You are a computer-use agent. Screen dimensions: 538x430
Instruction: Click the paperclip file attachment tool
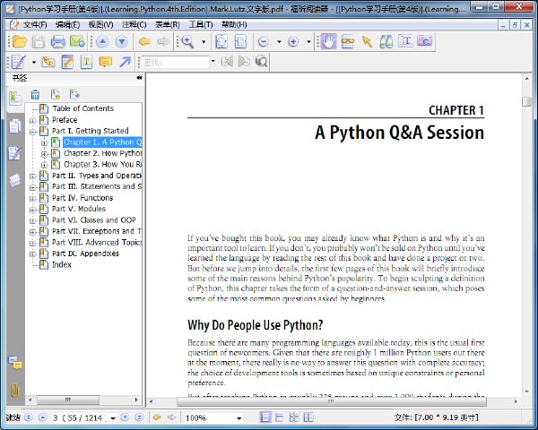(x=48, y=62)
